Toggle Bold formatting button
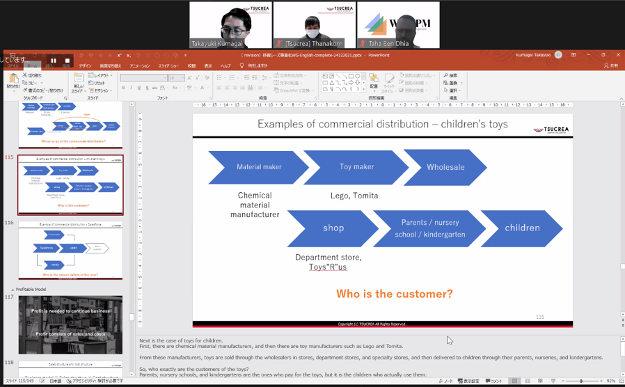625x387 pixels. click(123, 88)
